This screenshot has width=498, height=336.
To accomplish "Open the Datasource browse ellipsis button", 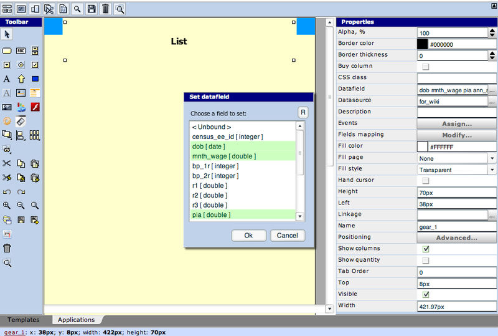I will coord(492,101).
